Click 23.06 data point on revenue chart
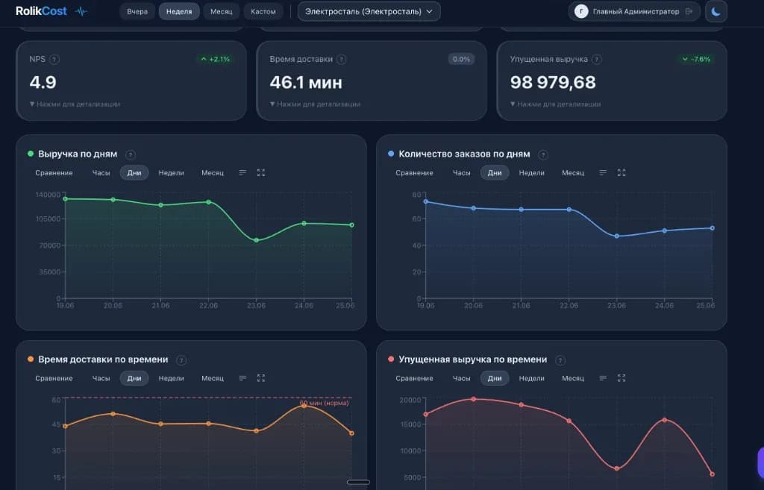764x490 pixels. pyautogui.click(x=257, y=240)
